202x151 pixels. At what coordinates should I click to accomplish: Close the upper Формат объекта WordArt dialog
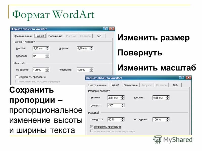tap(112, 29)
